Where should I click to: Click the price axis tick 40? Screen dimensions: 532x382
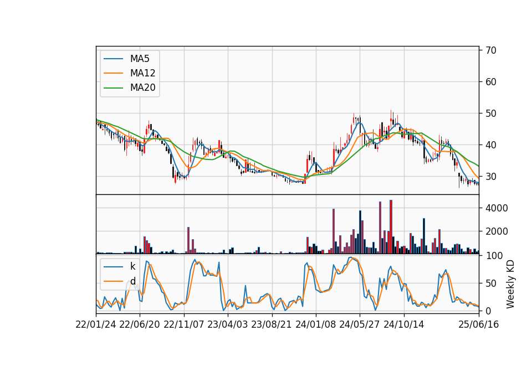[x=490, y=145]
